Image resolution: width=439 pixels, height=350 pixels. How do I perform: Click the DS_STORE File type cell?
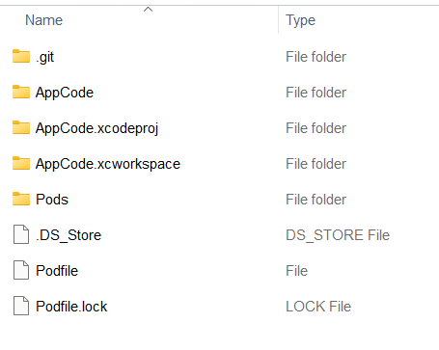click(x=338, y=235)
